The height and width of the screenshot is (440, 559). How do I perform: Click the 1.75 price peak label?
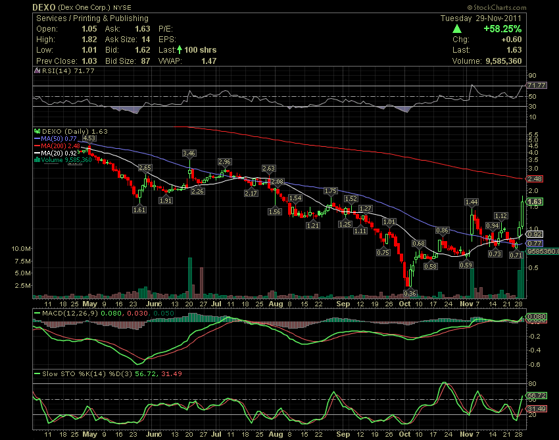tap(331, 191)
